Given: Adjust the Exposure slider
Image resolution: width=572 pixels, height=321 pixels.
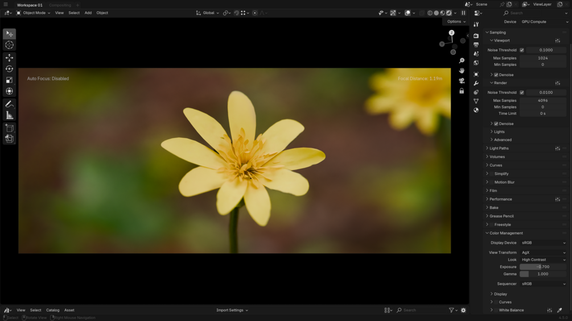Looking at the screenshot, I should 543,267.
